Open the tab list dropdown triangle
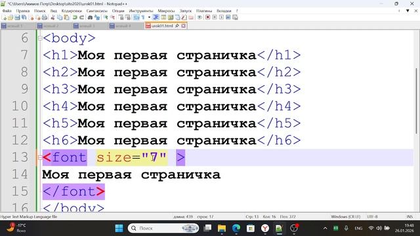The image size is (420, 236). [x=408, y=10]
